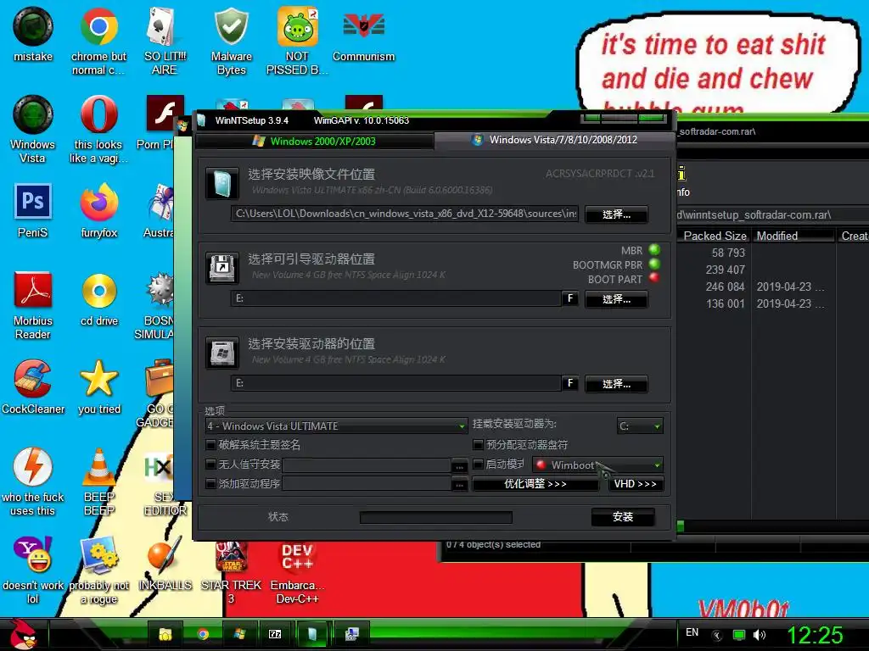Open the Windows Vista desktop icon
This screenshot has height=651, width=869.
pos(33,129)
